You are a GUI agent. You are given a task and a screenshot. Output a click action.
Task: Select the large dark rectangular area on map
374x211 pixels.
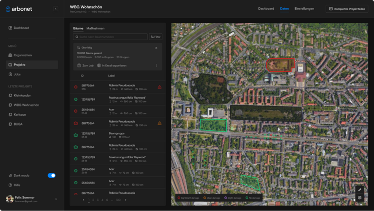(x=266, y=113)
